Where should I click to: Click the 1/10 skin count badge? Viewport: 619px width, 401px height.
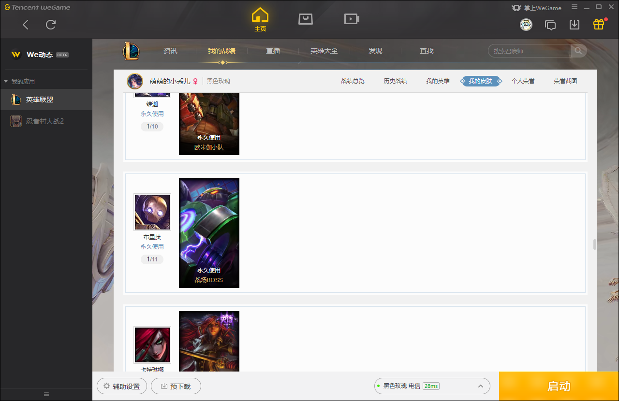[152, 127]
